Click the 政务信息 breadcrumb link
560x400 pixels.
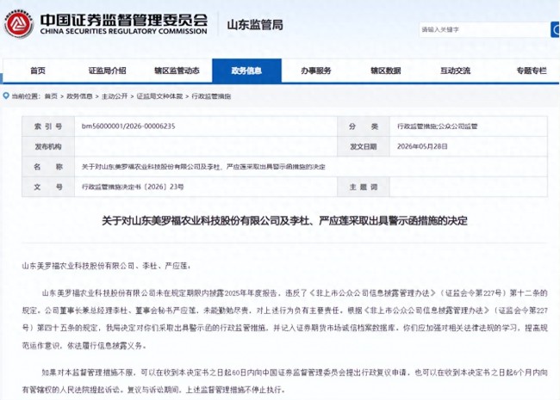point(79,96)
